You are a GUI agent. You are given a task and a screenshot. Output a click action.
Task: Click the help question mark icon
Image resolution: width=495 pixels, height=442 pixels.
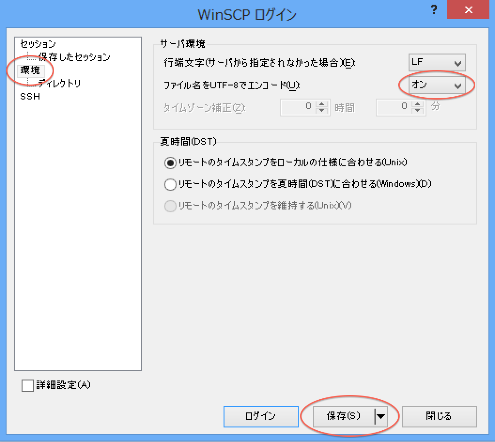pos(434,10)
